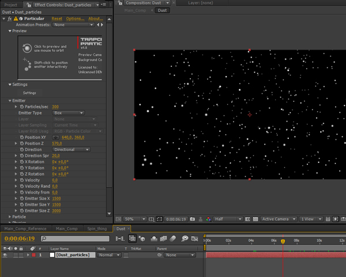Viewport: 346px width, 277px height.
Task: Open the layer Mode Normal dropdown
Action: click(x=109, y=255)
